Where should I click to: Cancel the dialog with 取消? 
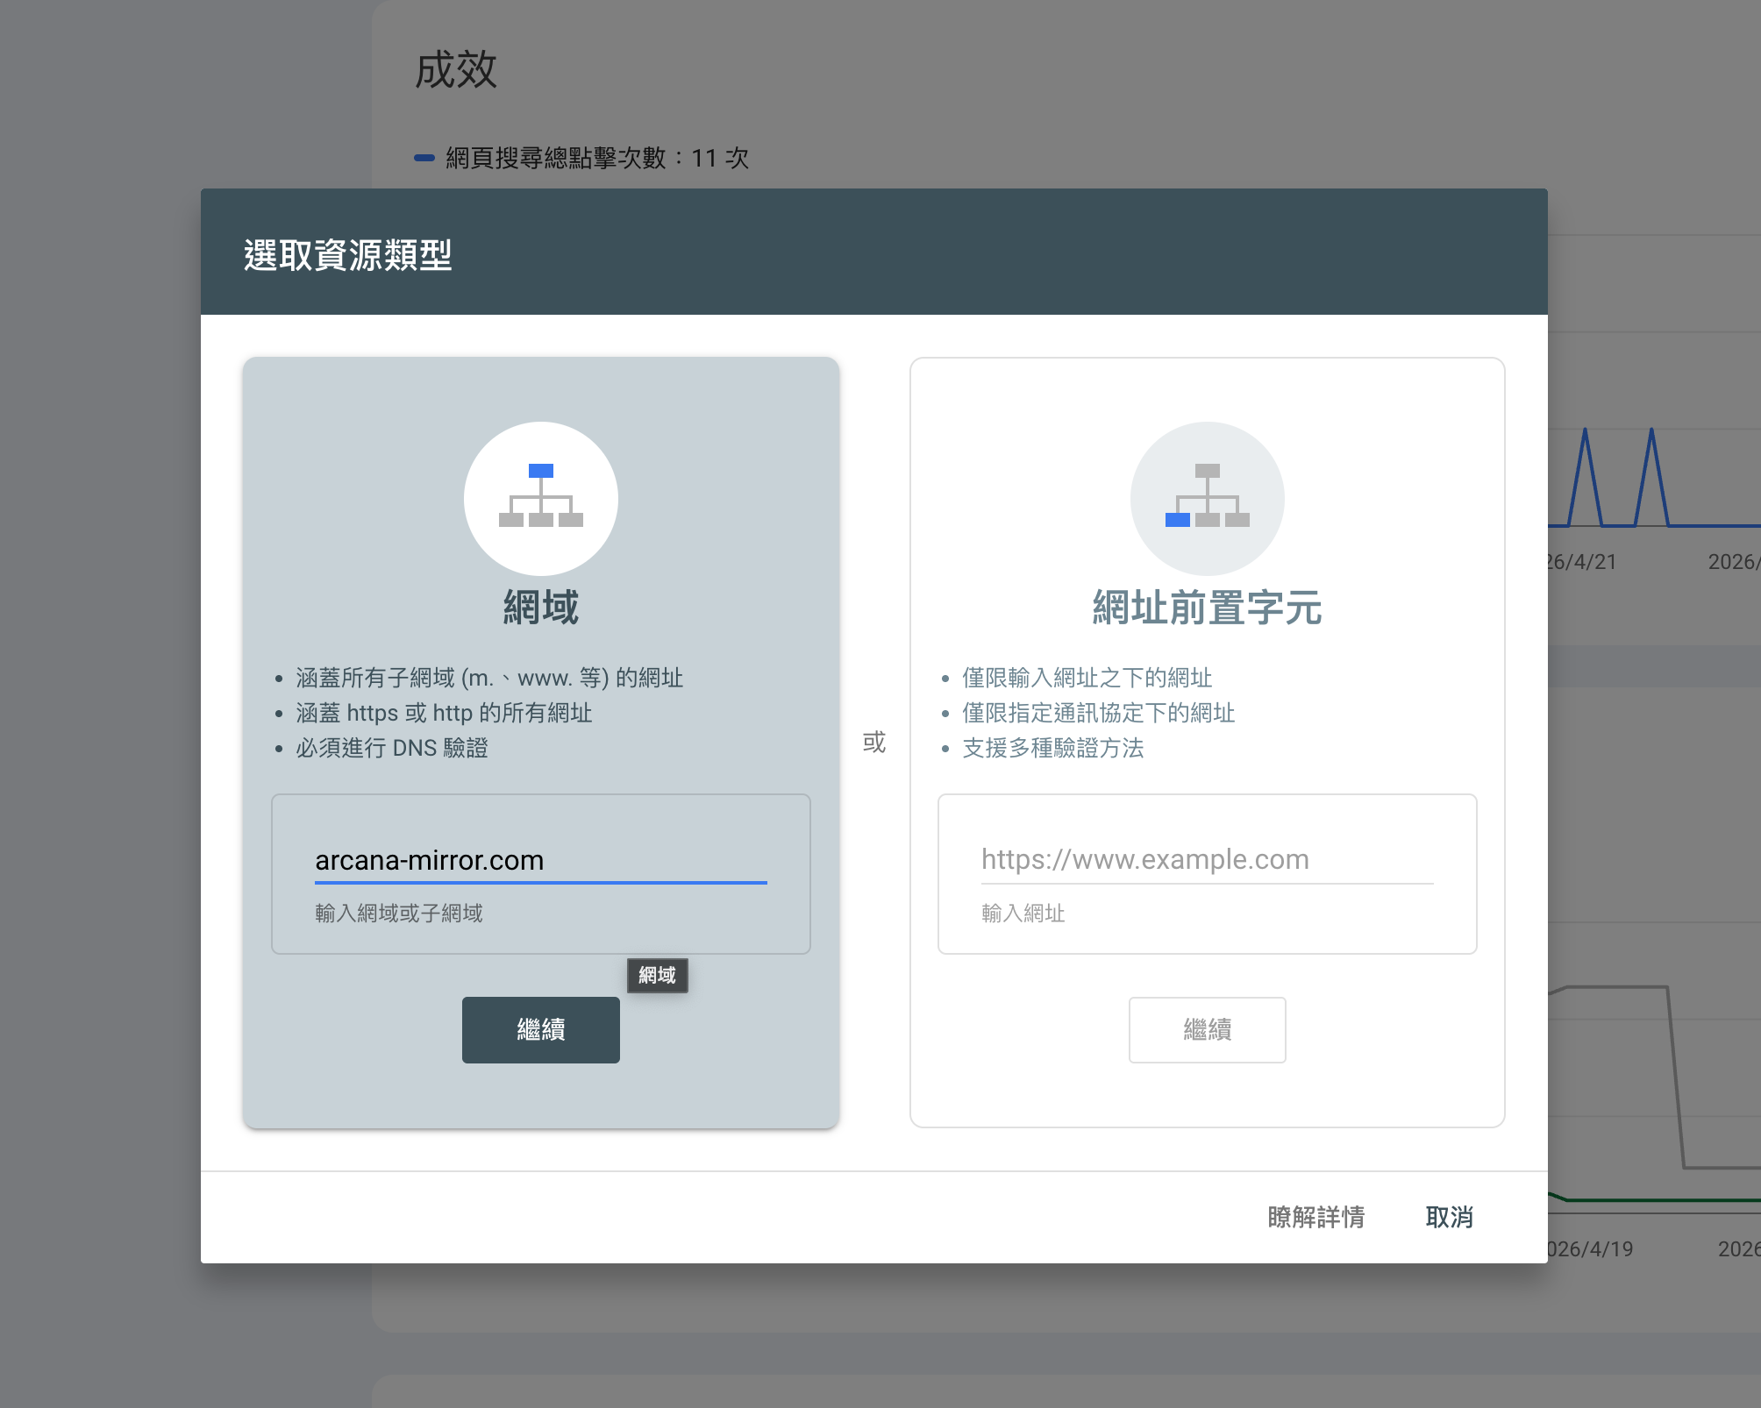pos(1450,1217)
